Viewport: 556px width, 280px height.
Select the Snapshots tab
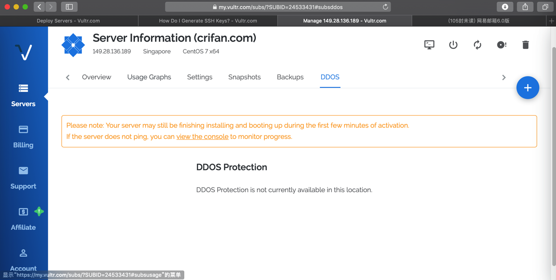(244, 77)
